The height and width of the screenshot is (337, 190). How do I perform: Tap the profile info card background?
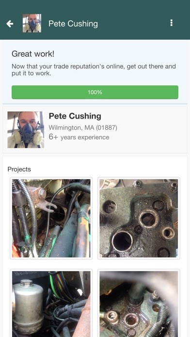click(x=95, y=130)
